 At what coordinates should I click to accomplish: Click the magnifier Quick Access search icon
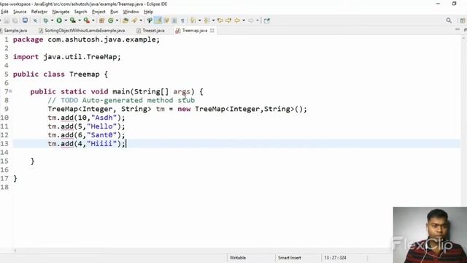tap(449, 20)
